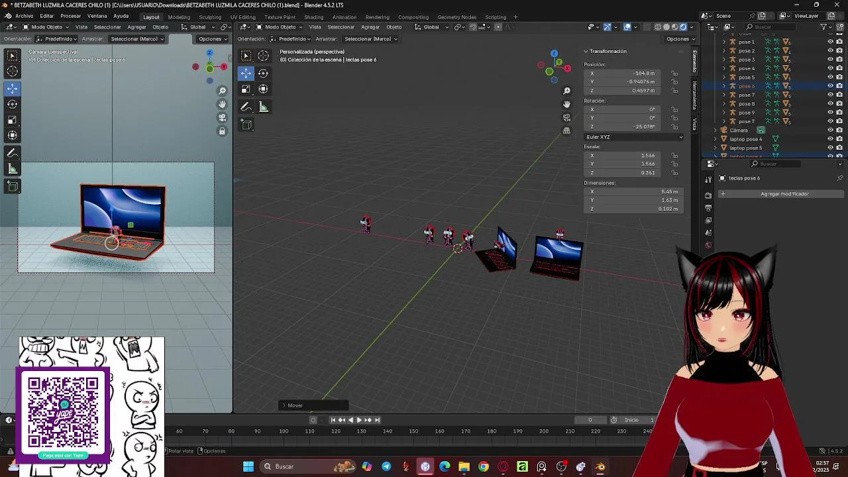Switch perspective/orthographic grid icon in main viewport

pos(566,131)
